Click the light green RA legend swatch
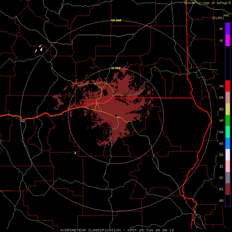232x232 pixels. (228, 132)
